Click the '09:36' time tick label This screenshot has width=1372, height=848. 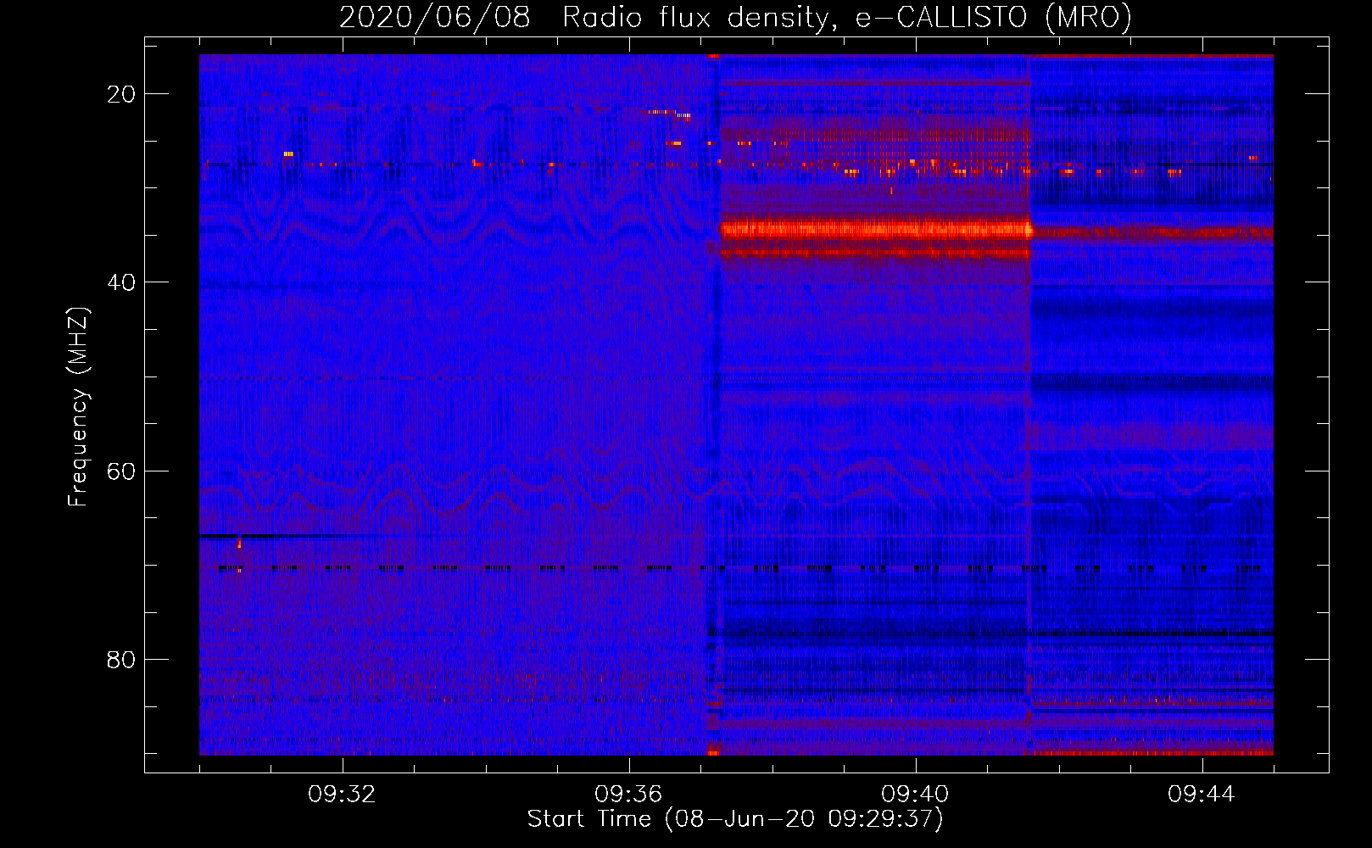[628, 795]
